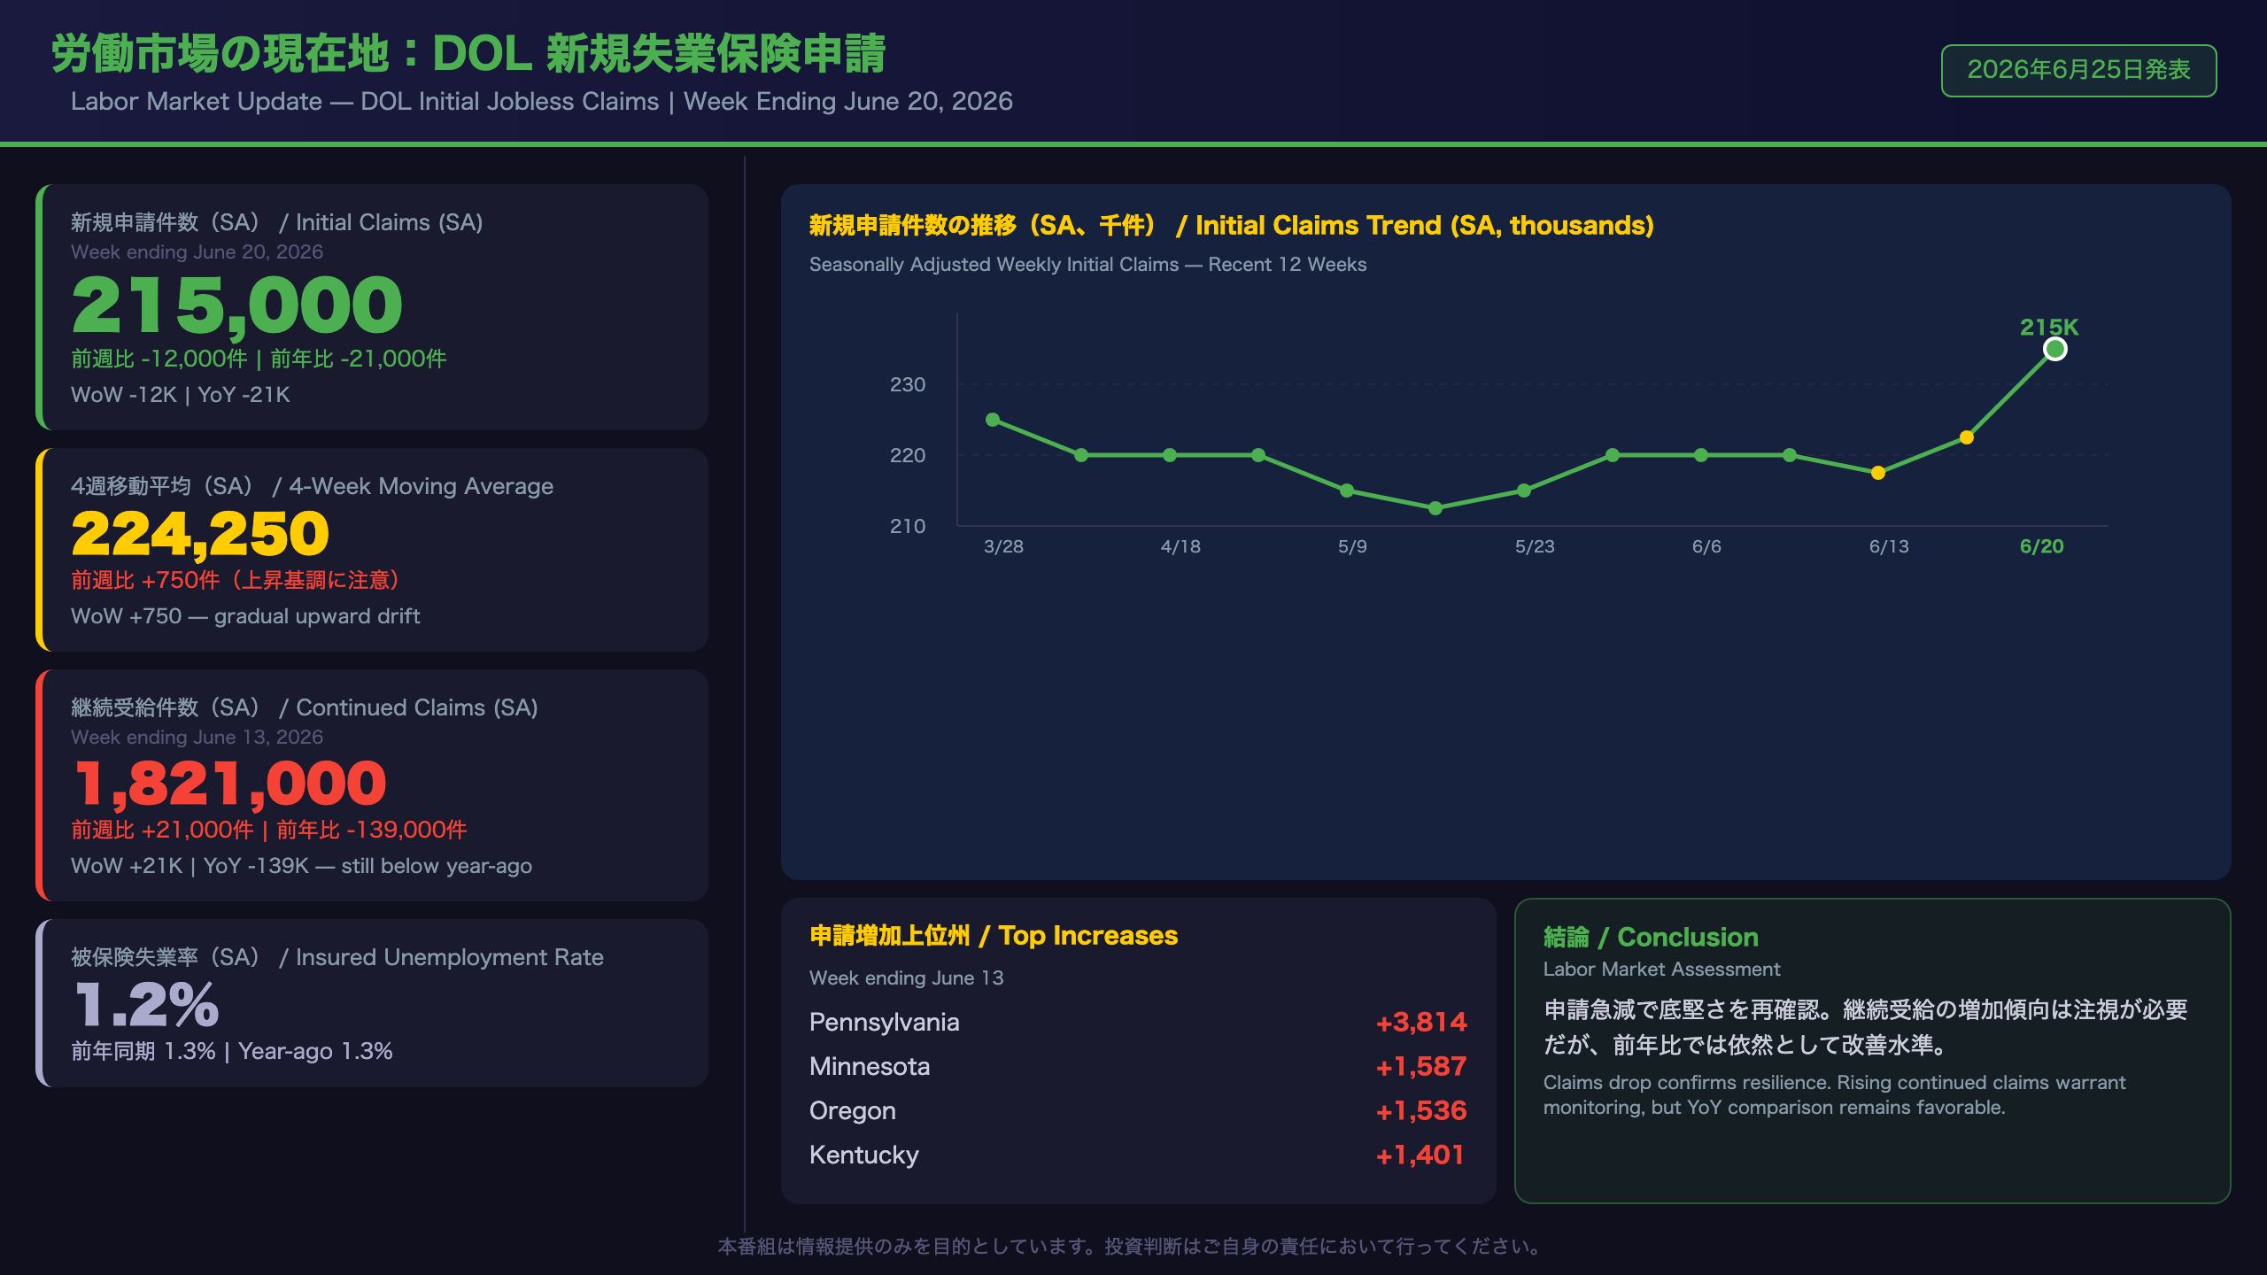Click the 5/23 x-axis date label
2267x1275 pixels.
[1535, 546]
